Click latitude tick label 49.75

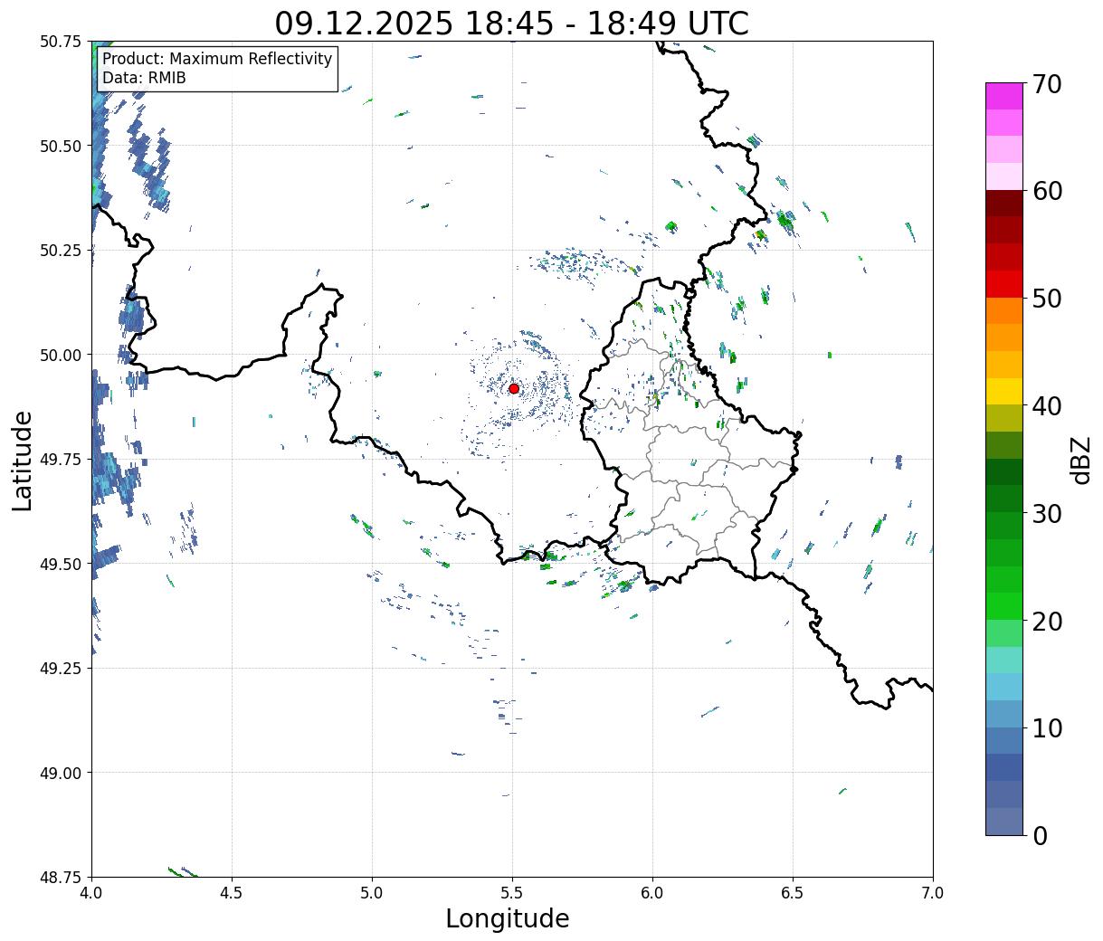tap(61, 460)
